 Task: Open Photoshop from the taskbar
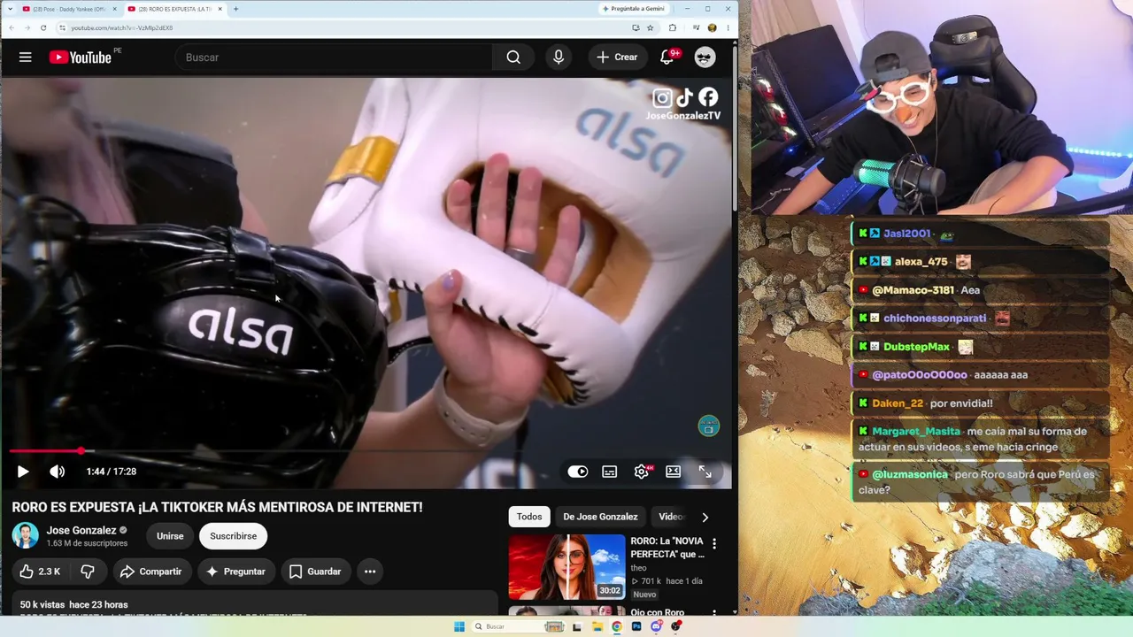tap(636, 626)
